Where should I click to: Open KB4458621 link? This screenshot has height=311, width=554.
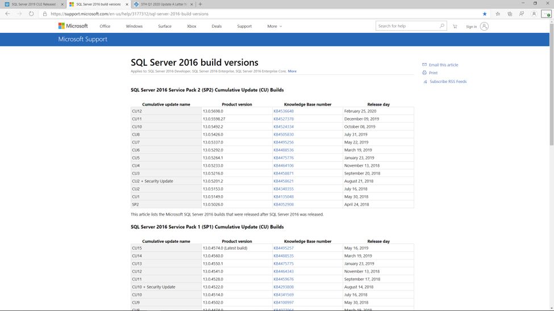[x=284, y=181]
